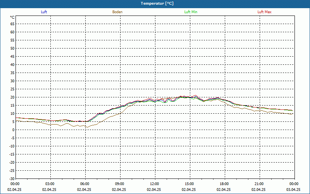
Task: Click the green Luft Min legend label
Action: 191,12
